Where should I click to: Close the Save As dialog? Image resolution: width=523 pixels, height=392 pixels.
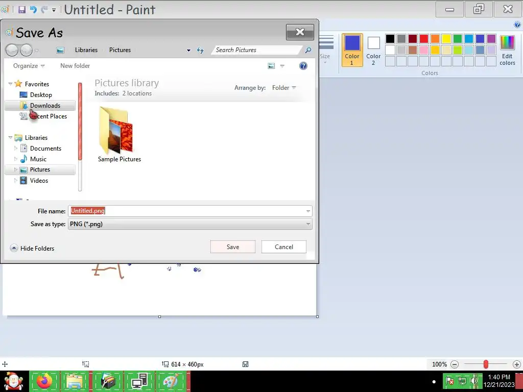coord(300,32)
